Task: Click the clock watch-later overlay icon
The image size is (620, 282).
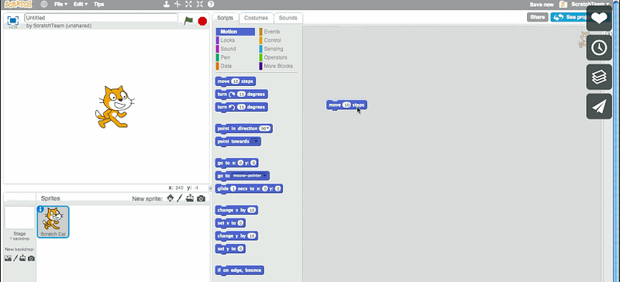Action: 599,47
